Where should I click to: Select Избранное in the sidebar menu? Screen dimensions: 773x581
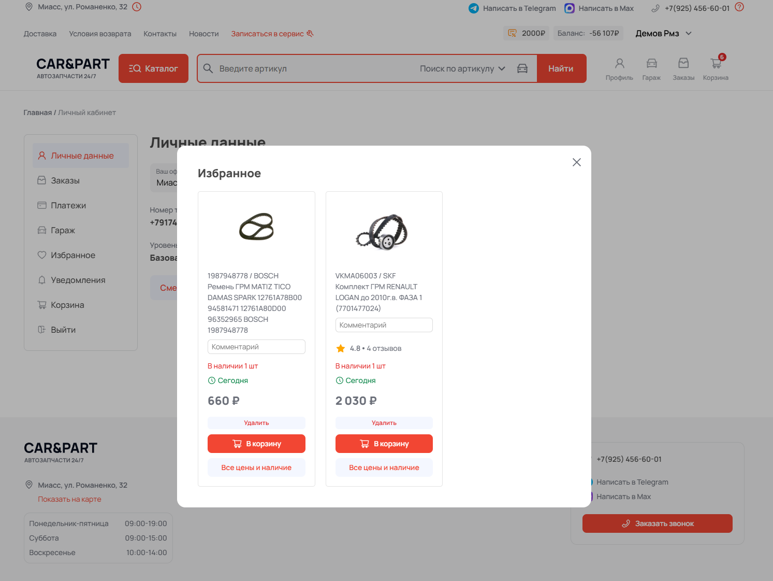click(72, 255)
